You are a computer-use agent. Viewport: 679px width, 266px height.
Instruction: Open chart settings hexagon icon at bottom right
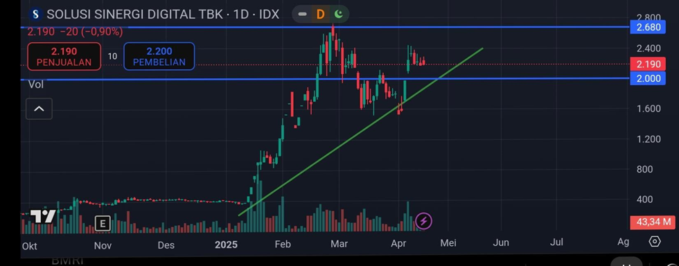point(655,241)
